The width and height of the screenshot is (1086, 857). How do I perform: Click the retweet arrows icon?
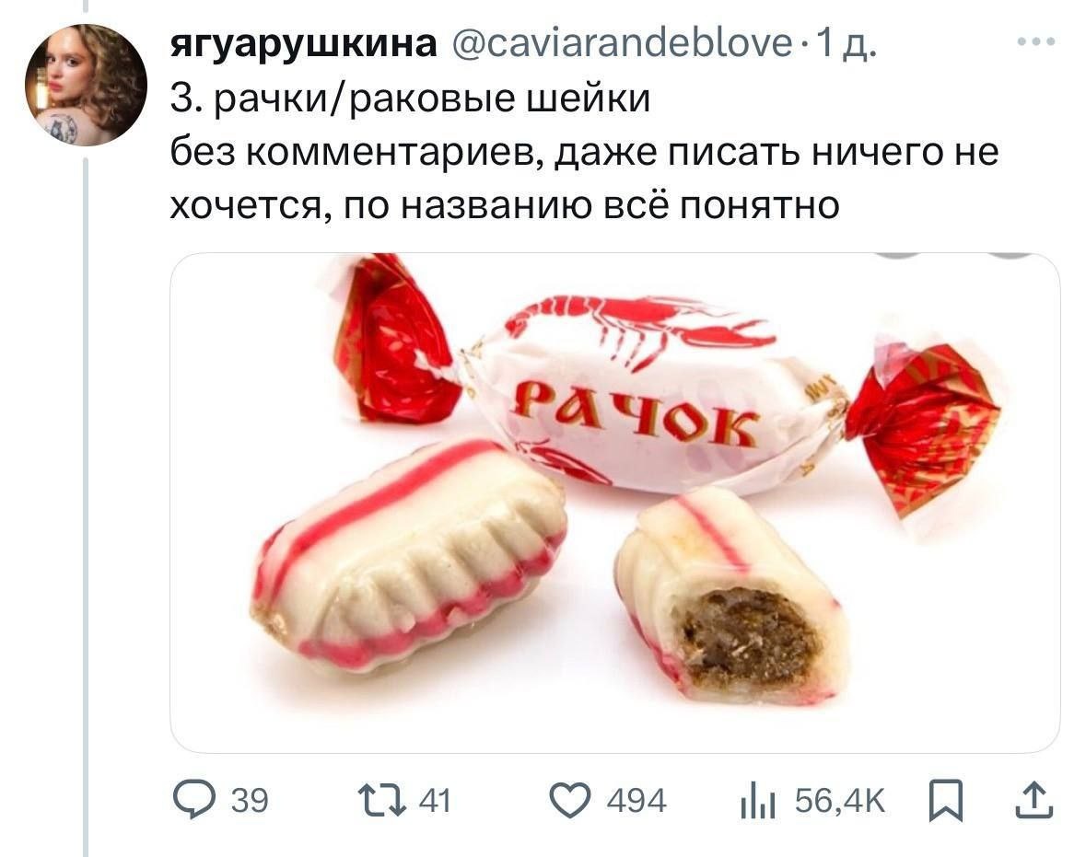[381, 801]
